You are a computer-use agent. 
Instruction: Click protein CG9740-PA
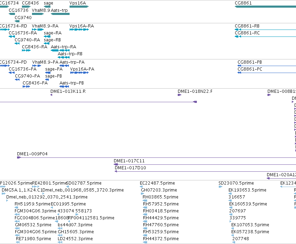(17, 80)
